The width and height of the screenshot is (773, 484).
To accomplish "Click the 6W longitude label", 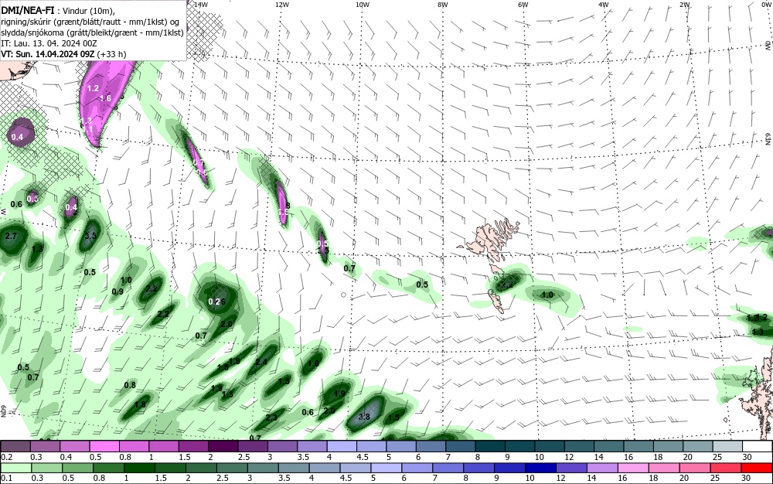I will click(x=523, y=5).
